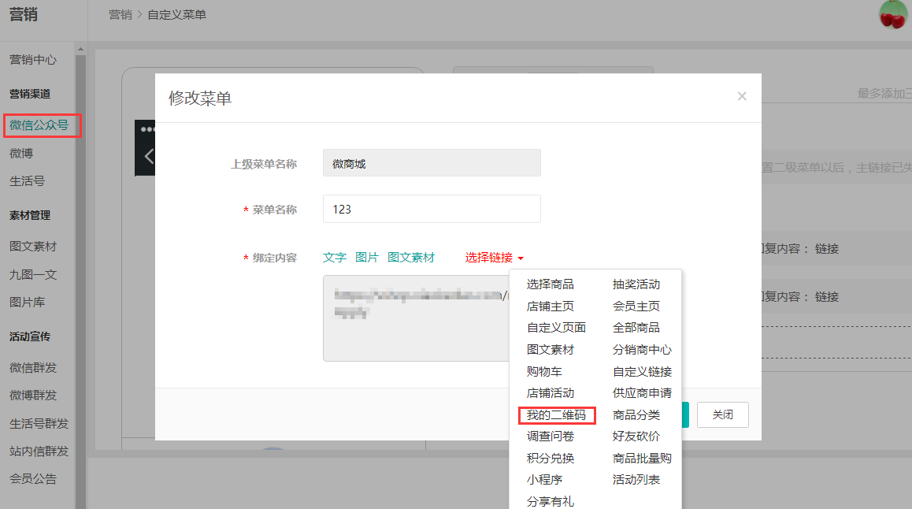Open 图片库 under 素材管理
This screenshot has width=912, height=509.
pos(27,303)
